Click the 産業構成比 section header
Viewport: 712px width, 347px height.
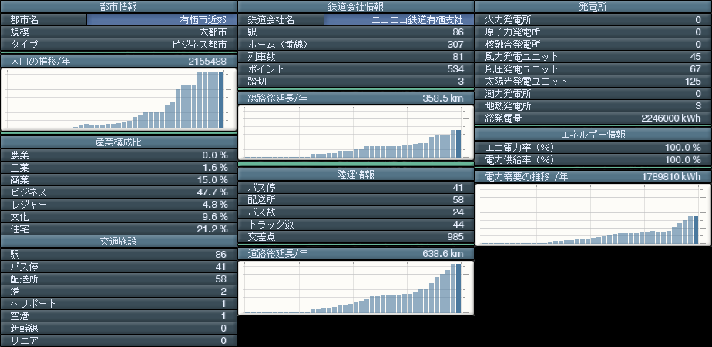click(x=119, y=142)
